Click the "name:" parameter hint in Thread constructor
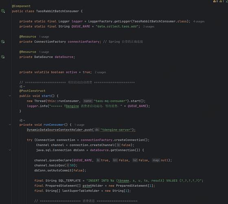228x204 pixels. [88, 101]
